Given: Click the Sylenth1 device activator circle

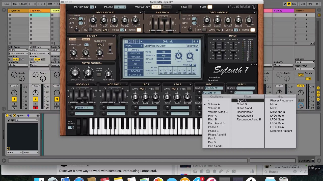Looking at the screenshot, I should click(7, 115).
